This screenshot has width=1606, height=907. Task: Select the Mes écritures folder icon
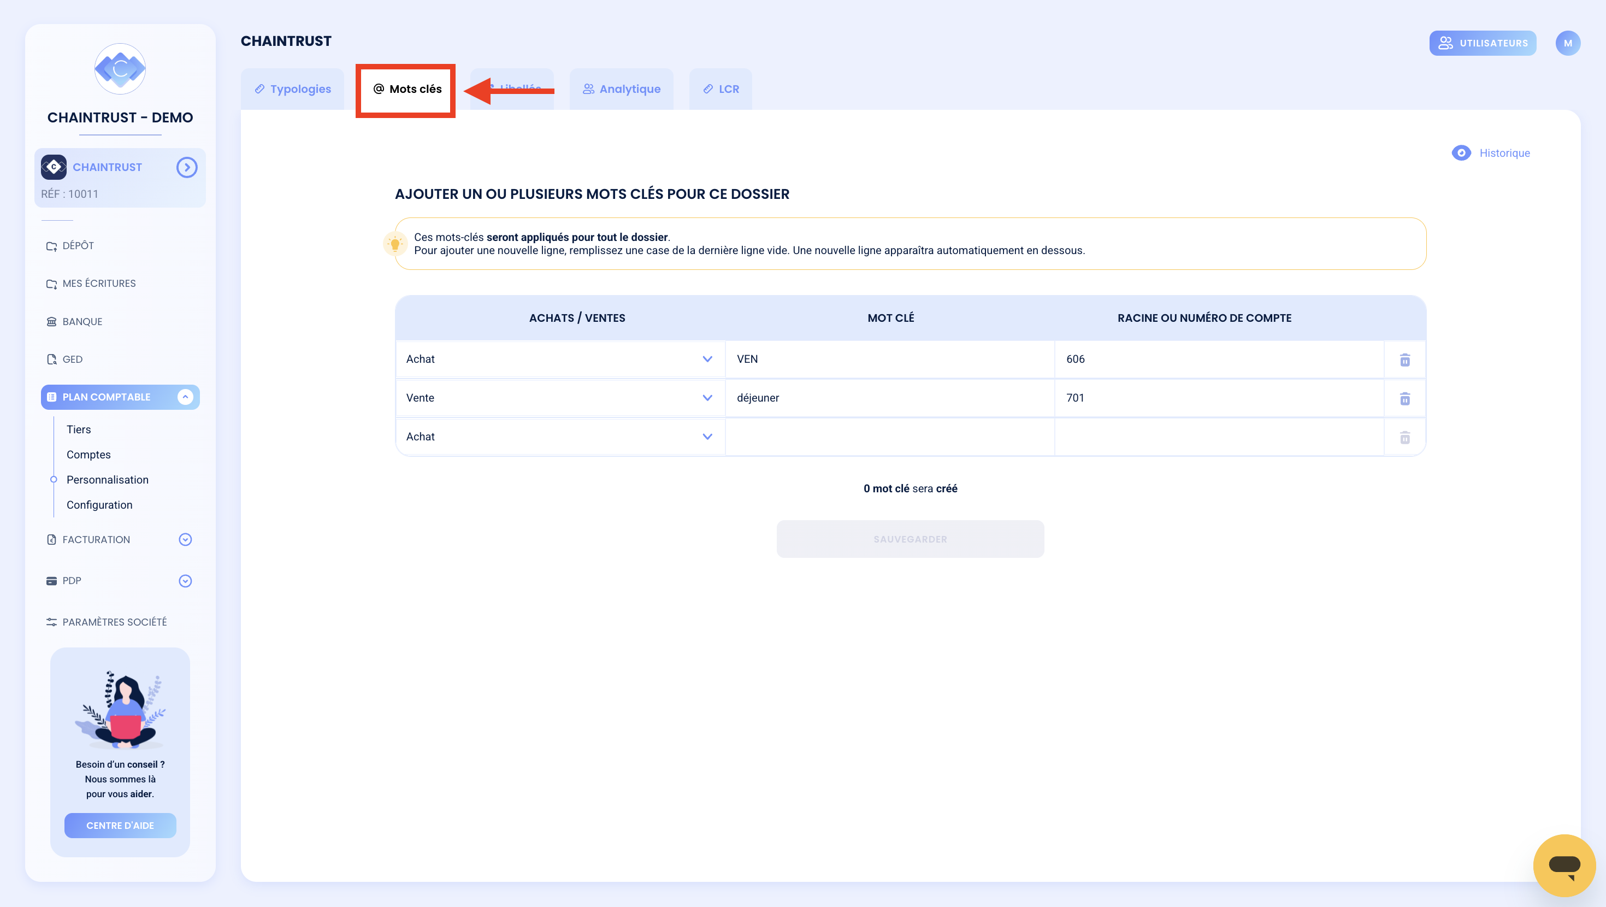(x=52, y=284)
